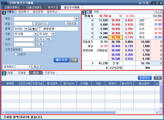The height and width of the screenshot is (120, 164).
Task: Open the 예약주문 top tab
Action: coord(51,8)
